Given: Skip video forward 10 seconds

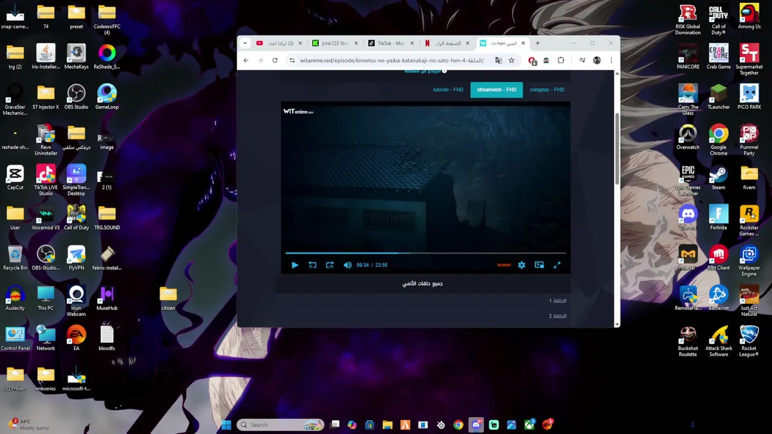Looking at the screenshot, I should click(330, 265).
